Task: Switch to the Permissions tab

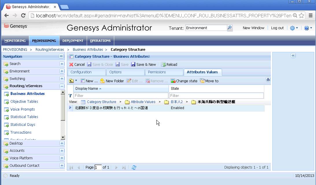Action: click(x=157, y=72)
